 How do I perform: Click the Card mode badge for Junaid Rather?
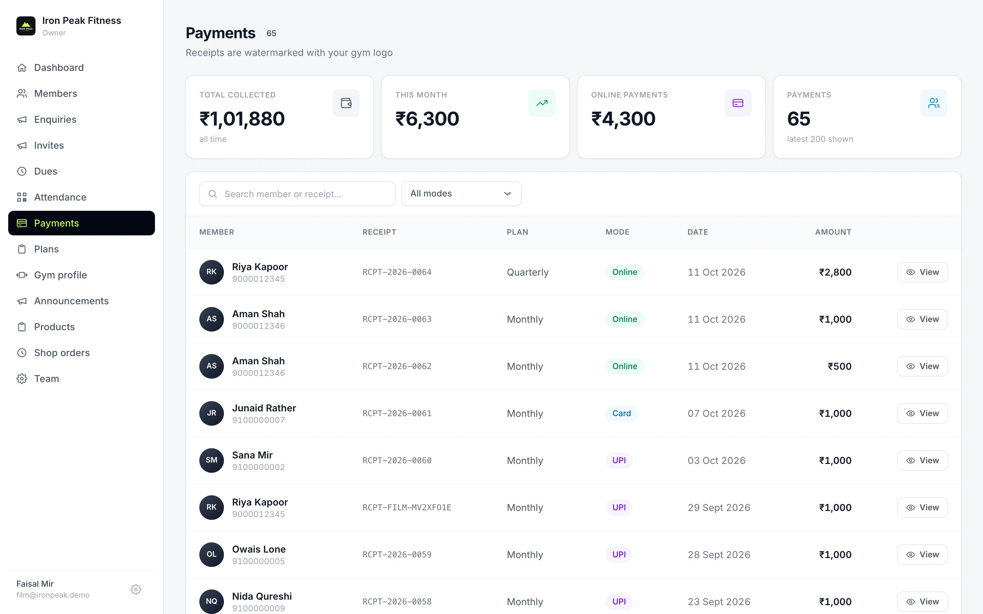(622, 413)
